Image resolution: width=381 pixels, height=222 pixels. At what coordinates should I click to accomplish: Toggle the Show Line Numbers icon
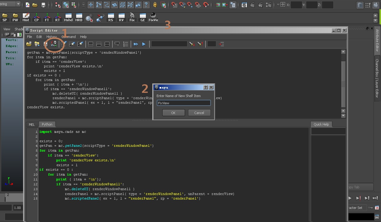coord(126,44)
